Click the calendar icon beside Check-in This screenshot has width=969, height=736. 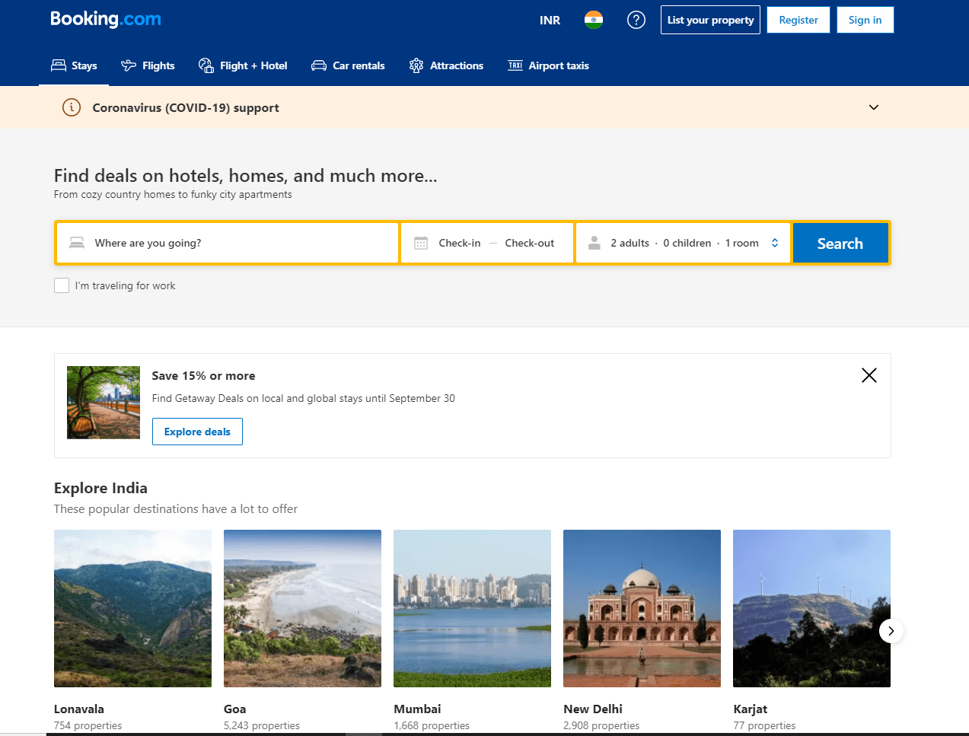[x=421, y=243]
